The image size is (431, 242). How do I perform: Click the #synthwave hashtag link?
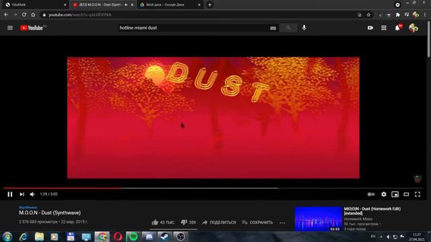(x=28, y=208)
